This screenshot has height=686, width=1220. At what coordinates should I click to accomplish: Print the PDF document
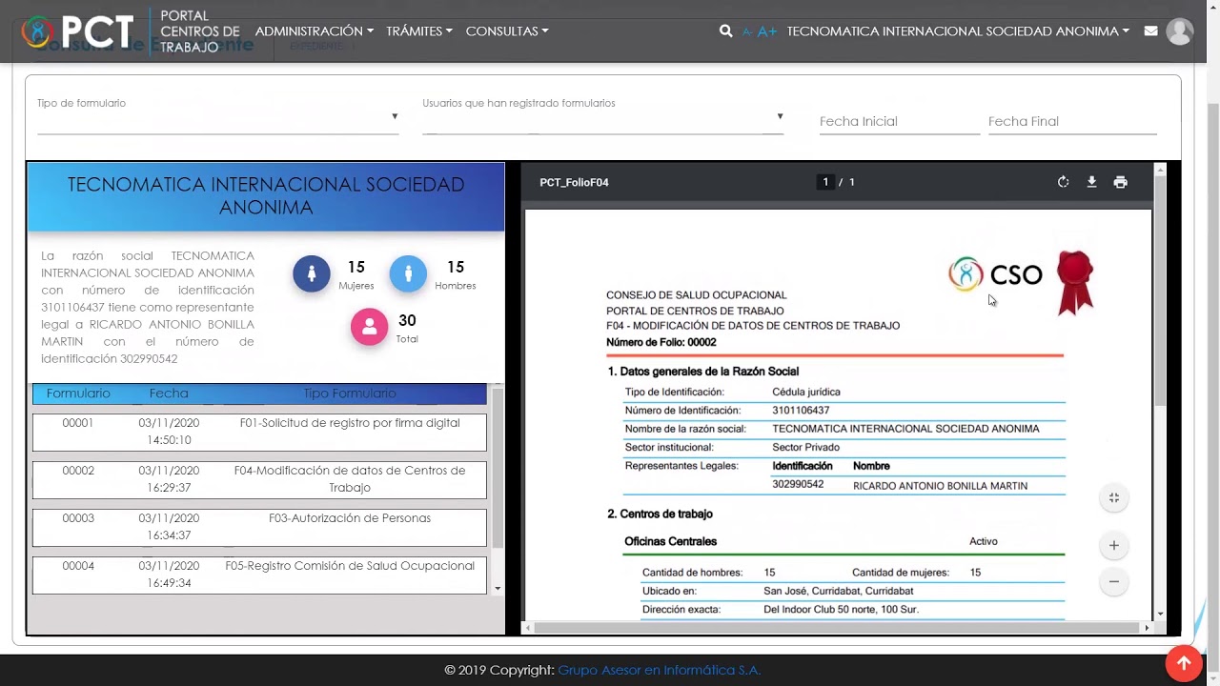coord(1120,182)
